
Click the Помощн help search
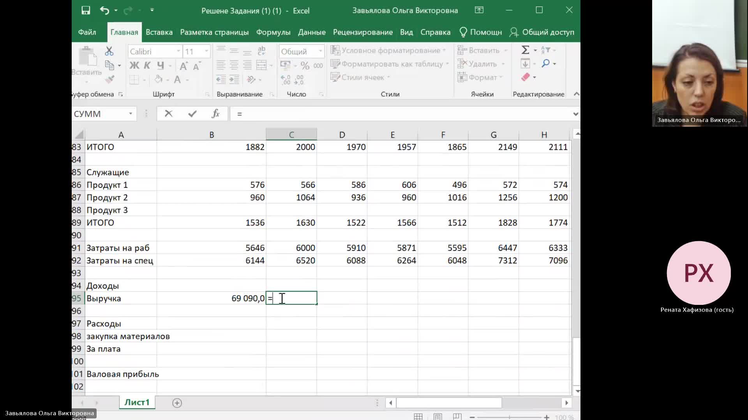481,32
